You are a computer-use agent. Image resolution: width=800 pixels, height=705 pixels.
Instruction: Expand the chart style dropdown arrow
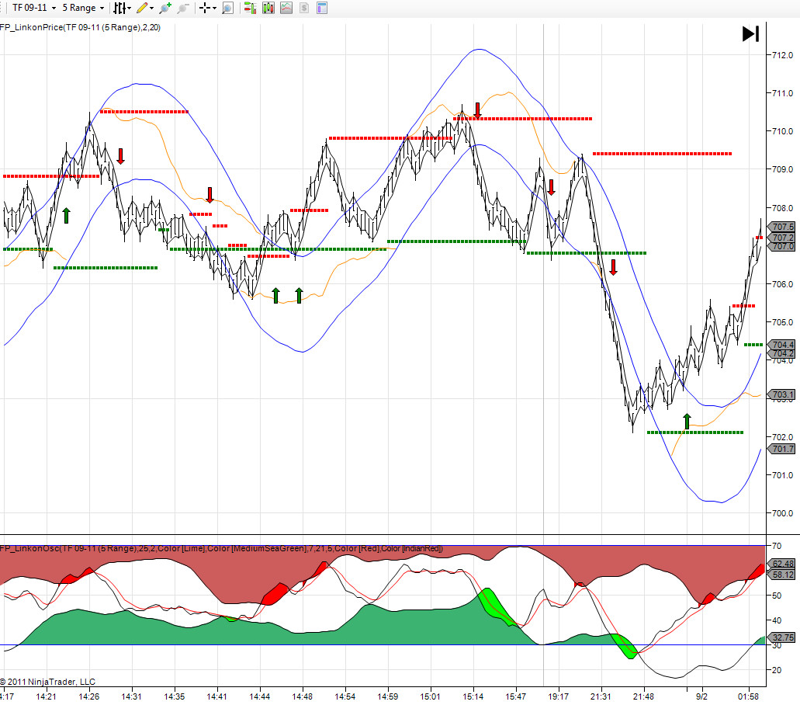coord(129,9)
